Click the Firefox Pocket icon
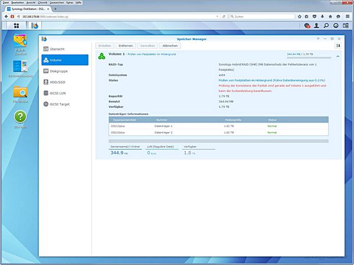 pyautogui.click(x=314, y=16)
